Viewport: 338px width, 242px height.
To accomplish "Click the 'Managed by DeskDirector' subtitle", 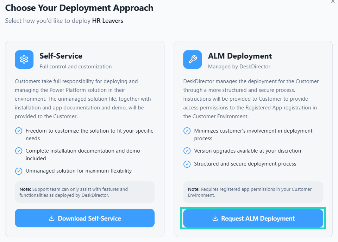I will pyautogui.click(x=239, y=67).
